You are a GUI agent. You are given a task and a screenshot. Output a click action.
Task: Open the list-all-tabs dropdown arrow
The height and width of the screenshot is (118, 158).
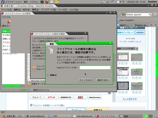coord(156,25)
